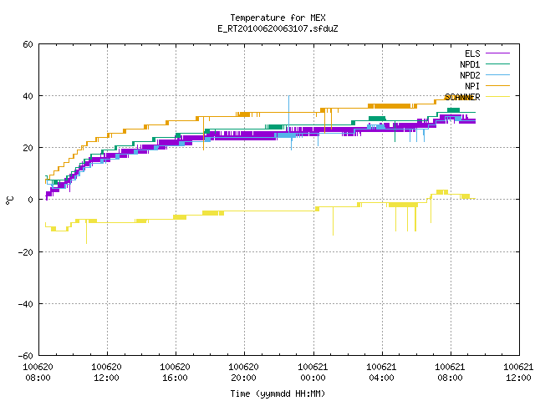Click the y-axis tick label -60

click(26, 356)
